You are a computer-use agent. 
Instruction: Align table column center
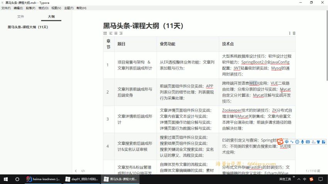coord(116,33)
